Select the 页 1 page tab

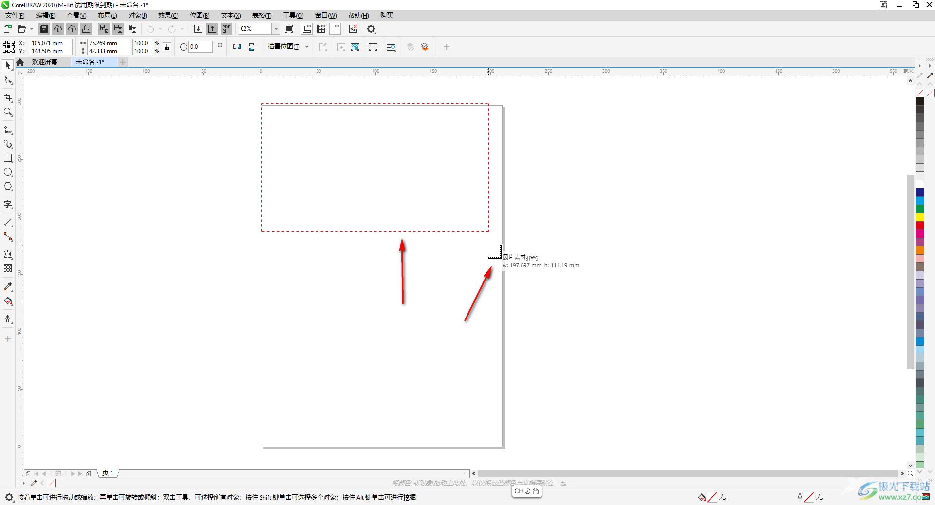coord(108,473)
